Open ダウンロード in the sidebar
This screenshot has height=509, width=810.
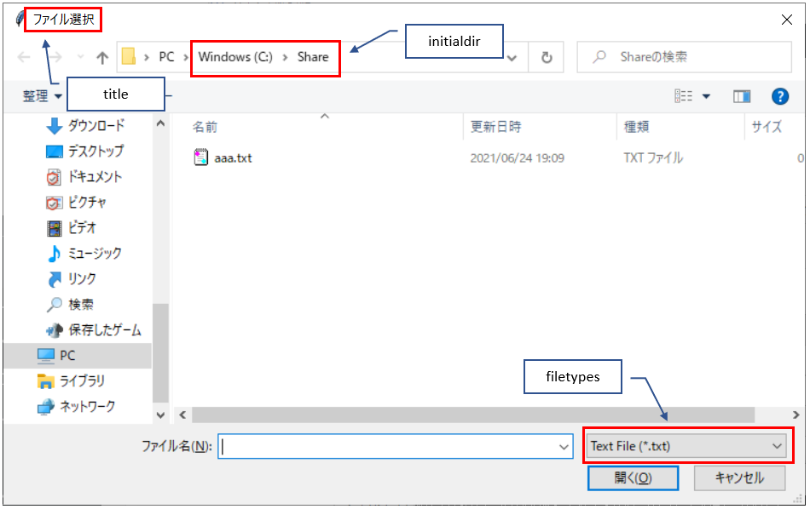(x=86, y=125)
